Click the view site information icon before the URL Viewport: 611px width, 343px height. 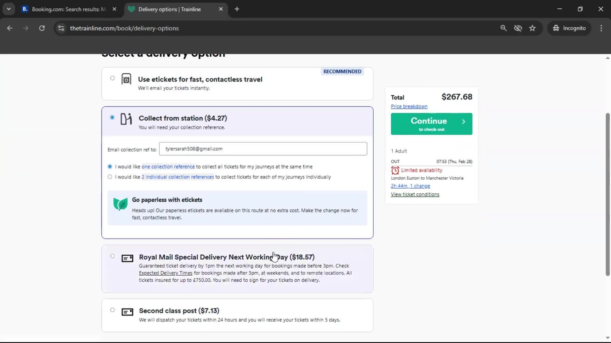(61, 28)
